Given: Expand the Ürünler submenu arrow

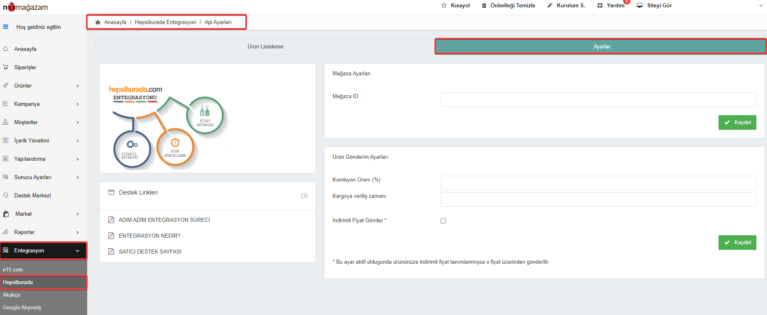Looking at the screenshot, I should (x=77, y=86).
